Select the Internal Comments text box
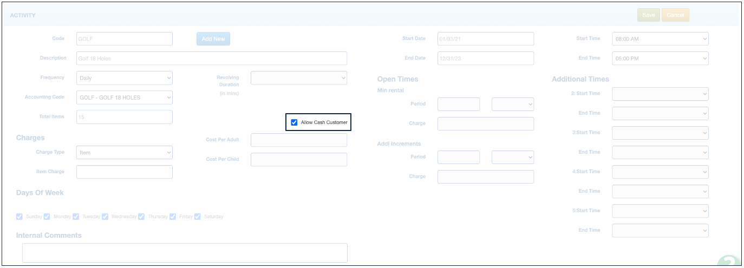744x268 pixels. (x=185, y=253)
